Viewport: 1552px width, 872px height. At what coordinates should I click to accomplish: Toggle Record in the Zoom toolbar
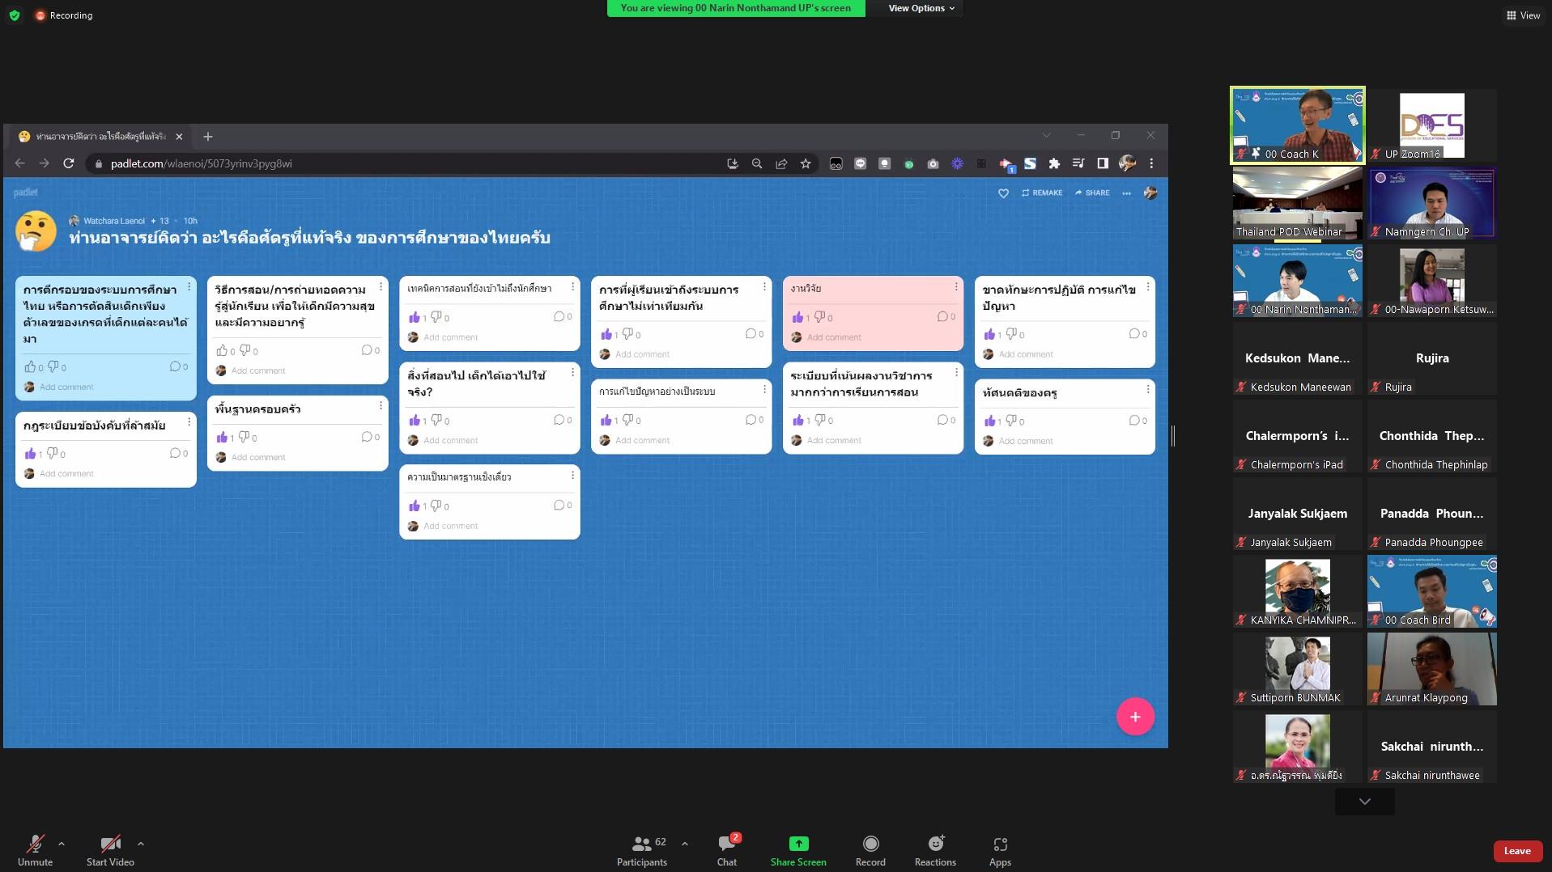pos(870,850)
